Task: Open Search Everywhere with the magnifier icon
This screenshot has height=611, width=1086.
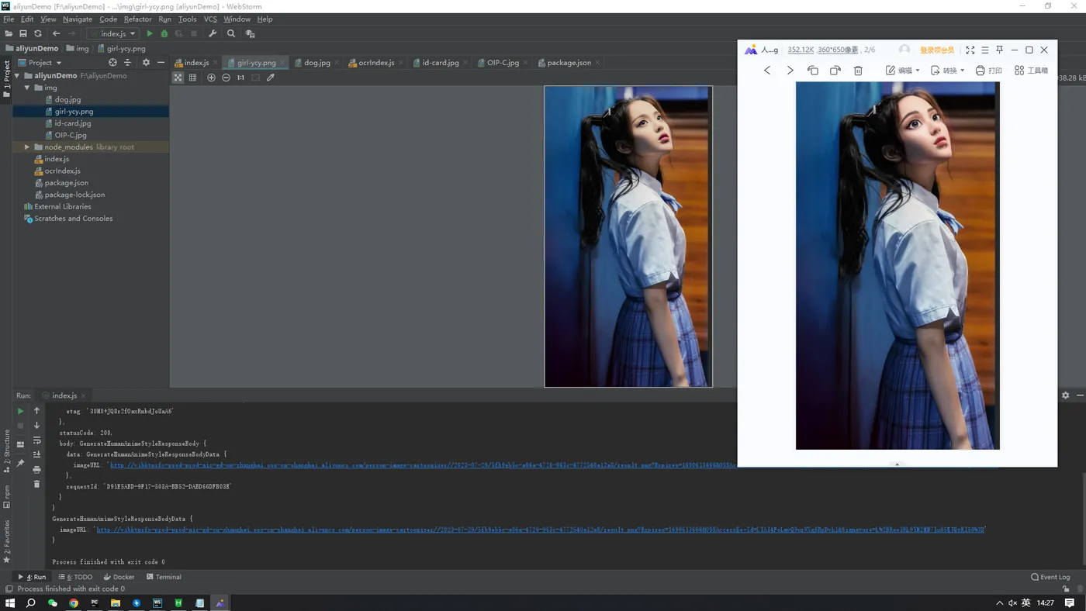Action: point(231,33)
